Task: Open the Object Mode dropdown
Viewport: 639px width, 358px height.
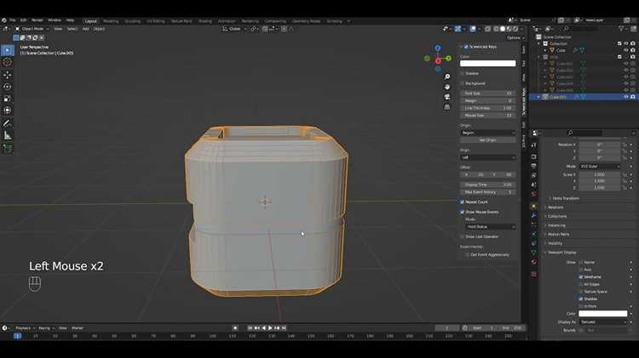Action: 32,29
